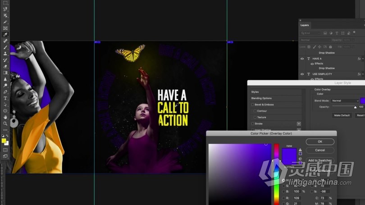Enable the Stroke effect checkbox
Viewport: 365px width, 205px height.
coord(253,123)
